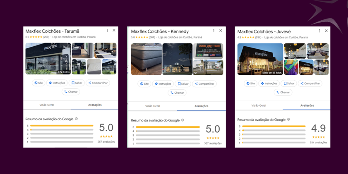The image size is (348, 174).
Task: Click the Maxflex Colchões - Kennedy title
Action: click(160, 31)
